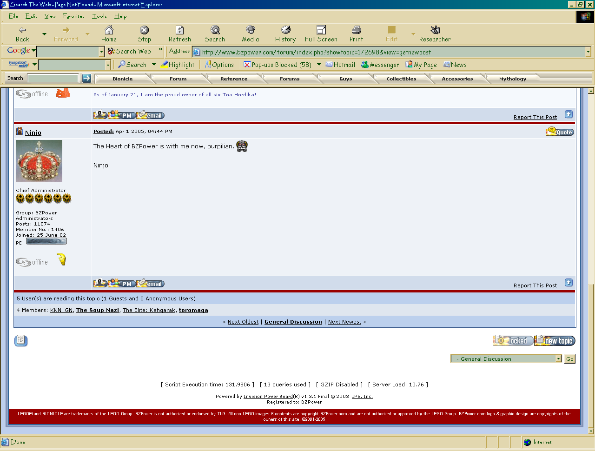Expand the address bar dropdown arrow
Viewport: 595px width, 451px height.
(x=588, y=52)
